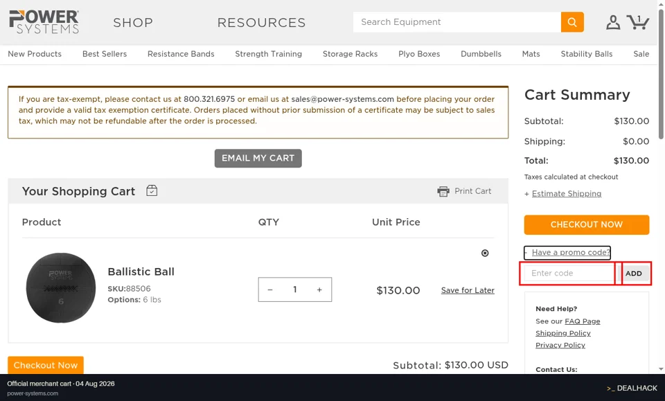Click the Taxes calculated at checkout text
Screen dimensions: 665x401
tap(571, 177)
